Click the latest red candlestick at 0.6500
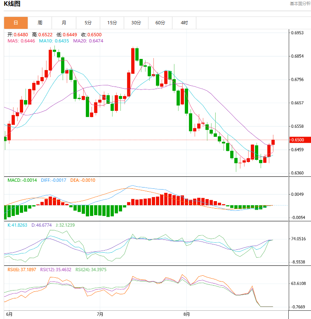The height and width of the screenshot is (319, 311). [x=273, y=142]
